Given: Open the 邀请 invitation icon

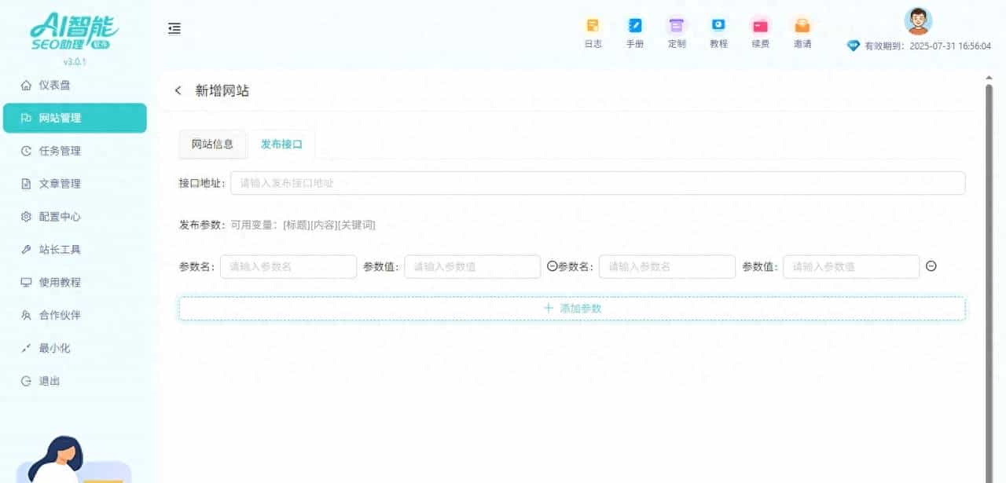Looking at the screenshot, I should pyautogui.click(x=802, y=31).
